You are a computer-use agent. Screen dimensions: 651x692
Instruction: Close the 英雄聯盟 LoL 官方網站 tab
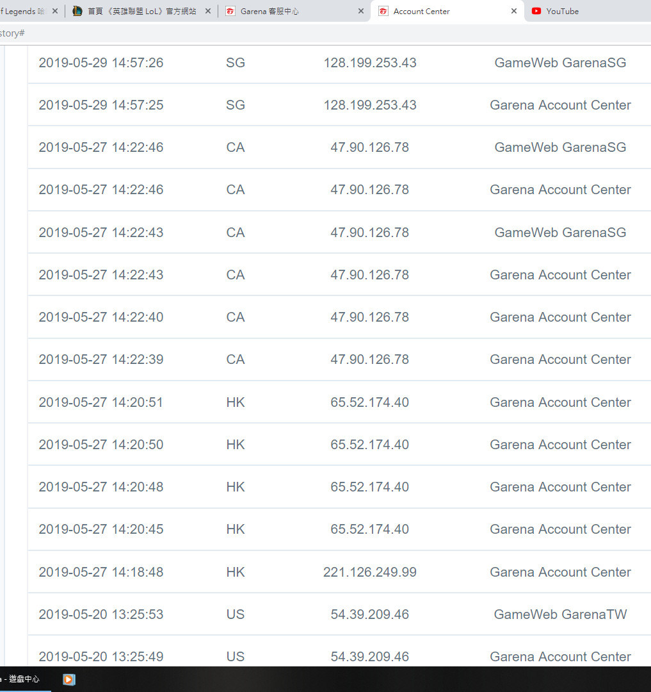208,11
